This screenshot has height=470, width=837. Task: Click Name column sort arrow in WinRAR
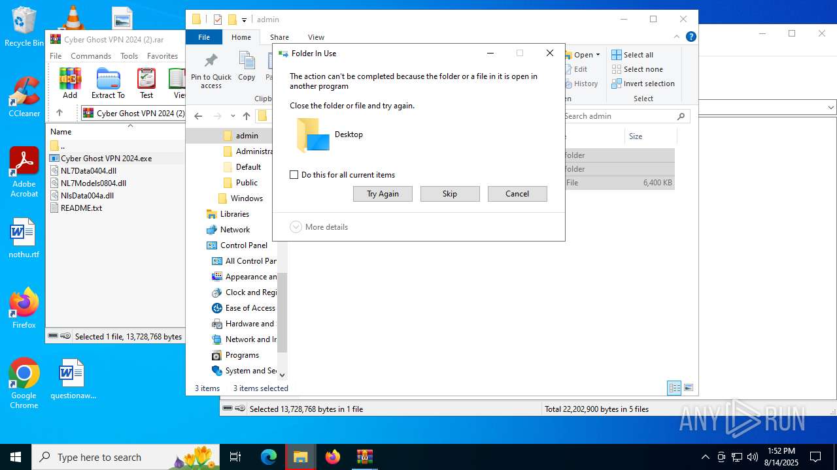130,126
